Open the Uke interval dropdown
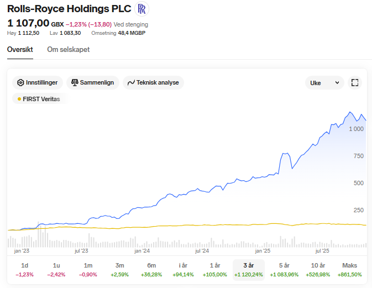 tap(324, 82)
